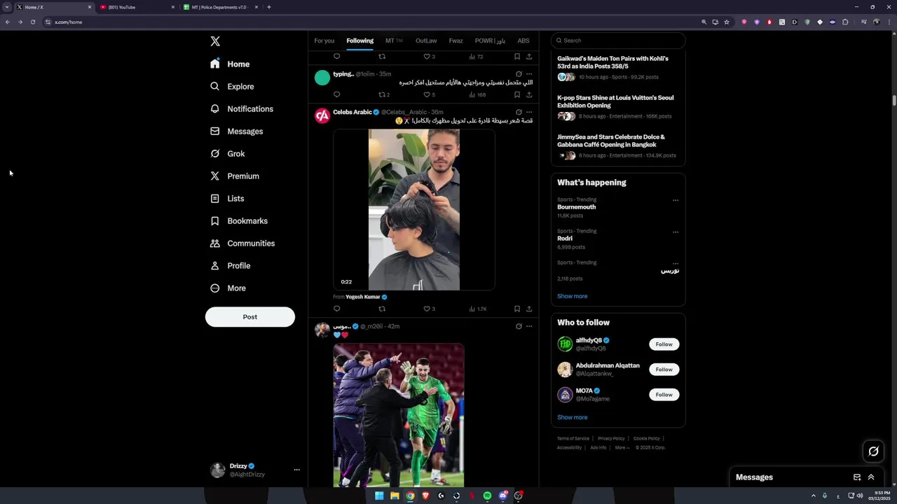Open Grok from the sidebar
897x504 pixels.
click(227, 153)
